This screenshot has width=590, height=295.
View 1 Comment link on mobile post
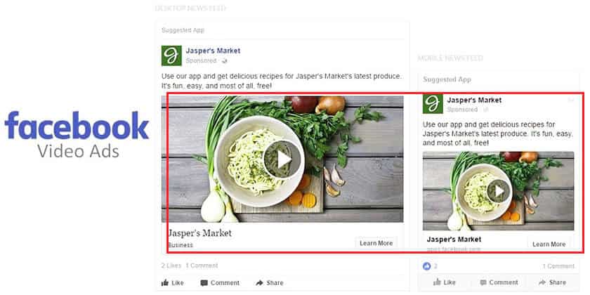[558, 266]
